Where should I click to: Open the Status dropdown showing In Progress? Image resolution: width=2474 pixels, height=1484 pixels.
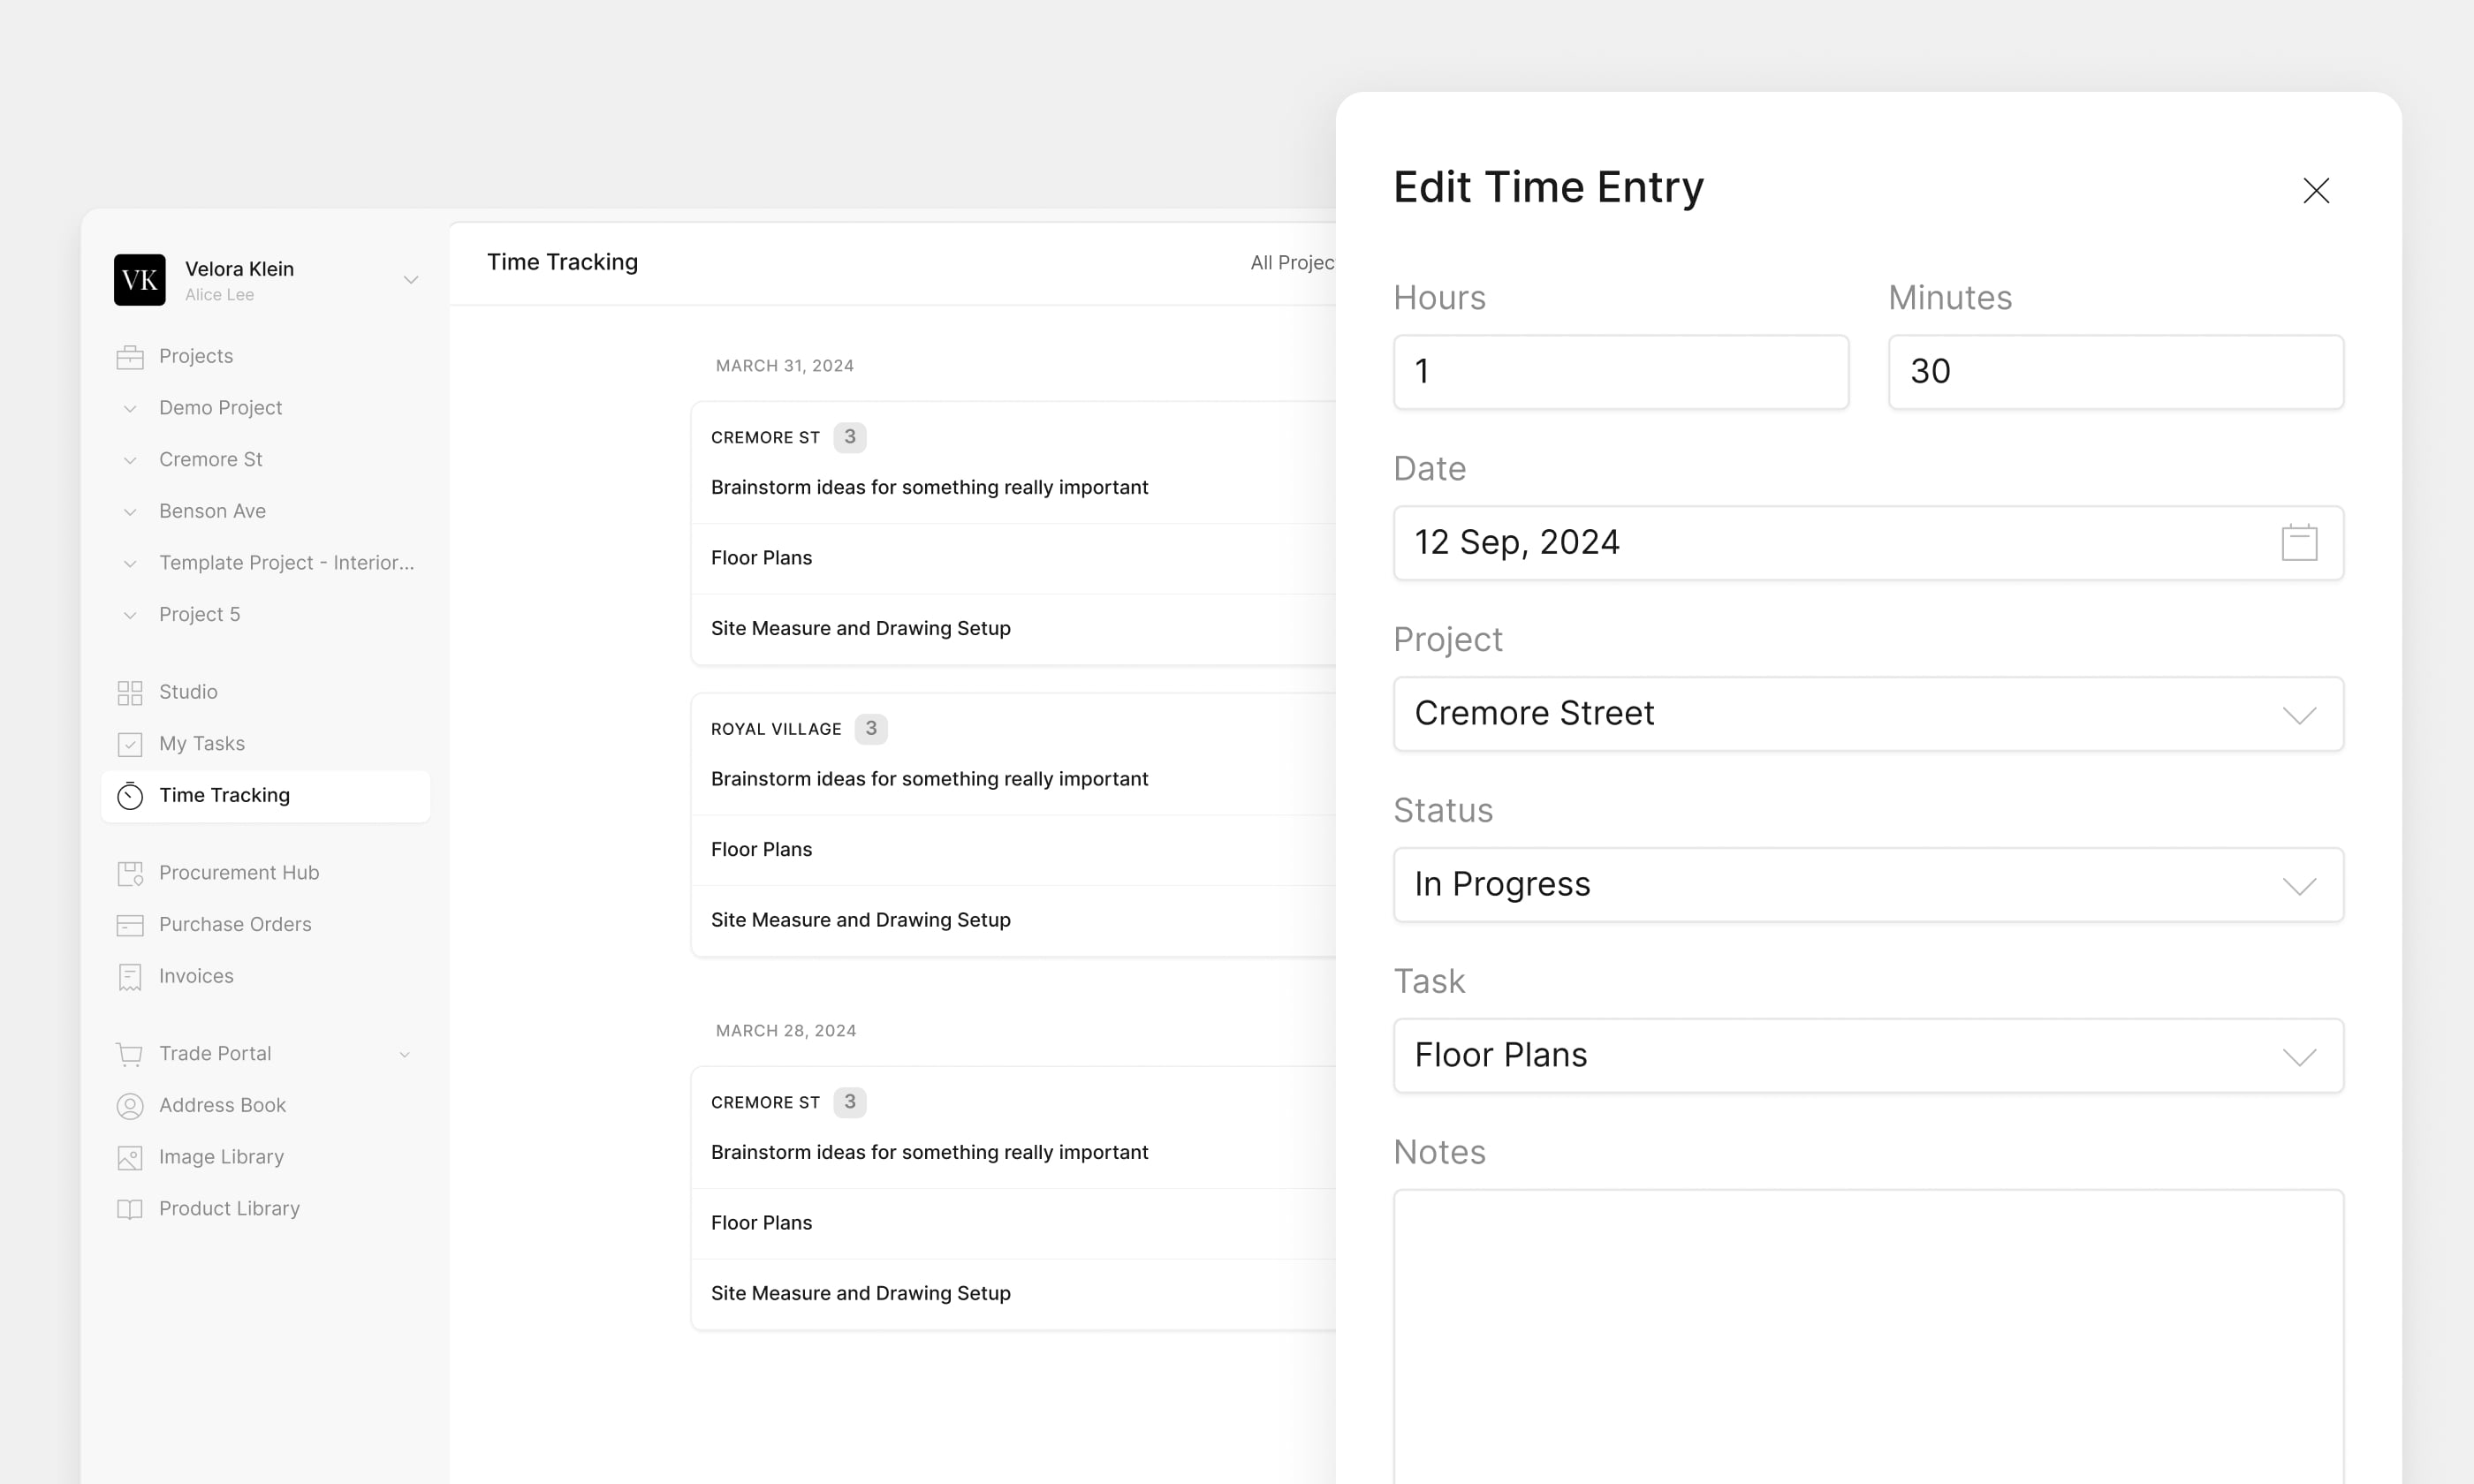1868,885
